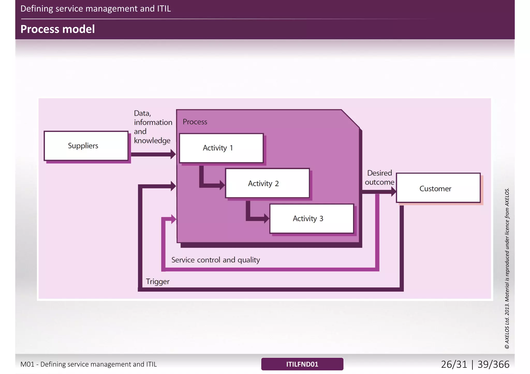
Task: Select the Activity 2 box
Action: pos(267,183)
